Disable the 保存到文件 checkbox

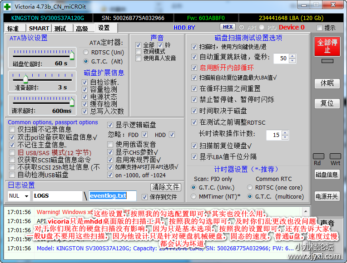[x=145, y=197]
